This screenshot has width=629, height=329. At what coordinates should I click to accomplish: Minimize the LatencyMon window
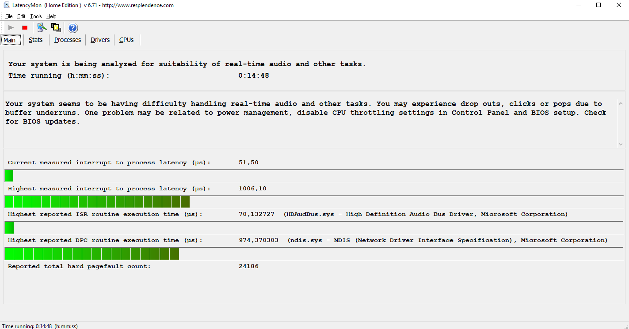point(579,5)
